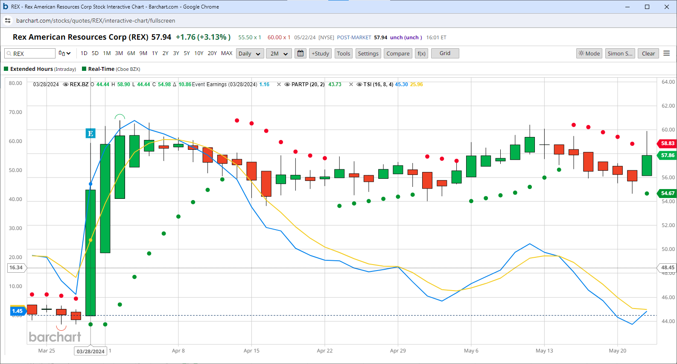Click the "Apr 15" date axis label

[251, 351]
